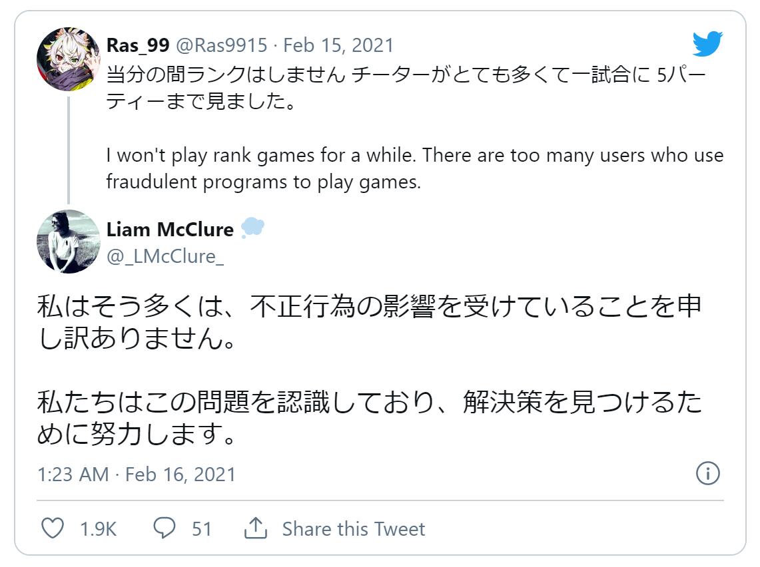Viewport: 760px width, 567px height.
Task: Visit the @_LMcClure_ handle
Action: 165,256
